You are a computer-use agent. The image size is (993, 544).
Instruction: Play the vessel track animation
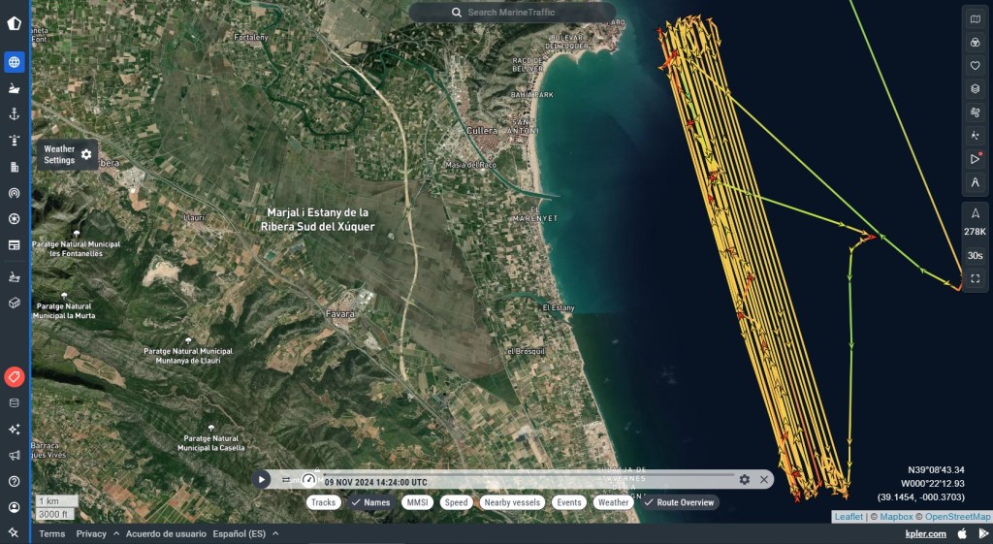click(262, 479)
